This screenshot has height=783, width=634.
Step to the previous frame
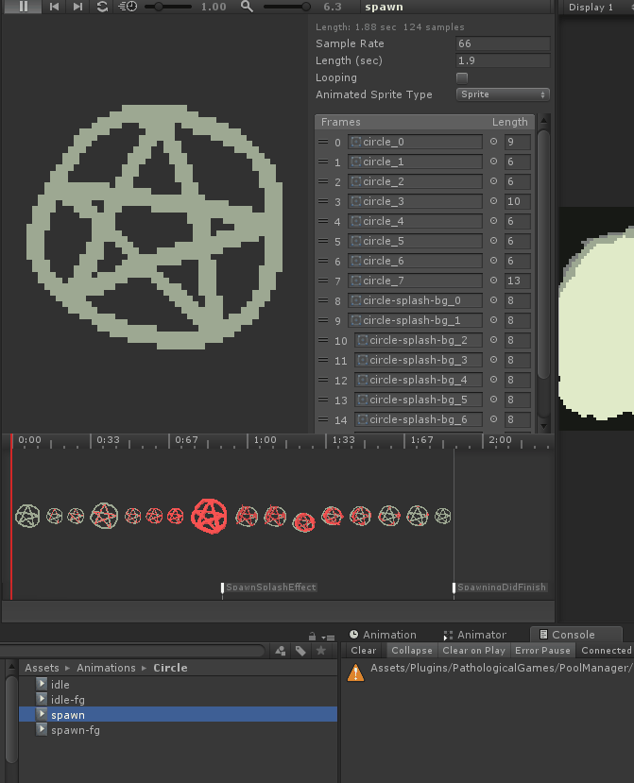pyautogui.click(x=54, y=7)
